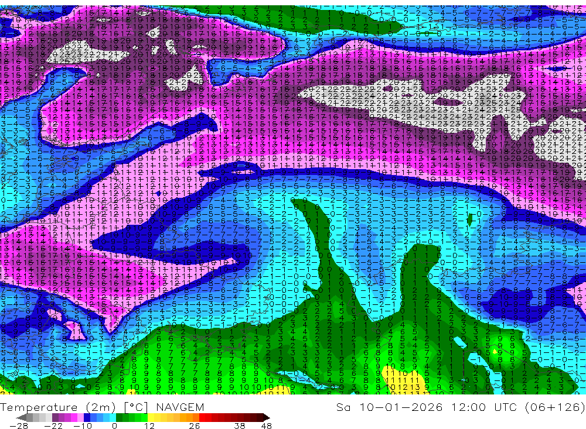Click the -10 legend value
The width and height of the screenshot is (586, 429).
tap(82, 425)
